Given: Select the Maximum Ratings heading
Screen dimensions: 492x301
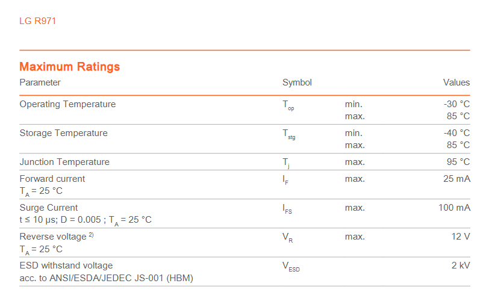Looking at the screenshot, I should [x=70, y=67].
